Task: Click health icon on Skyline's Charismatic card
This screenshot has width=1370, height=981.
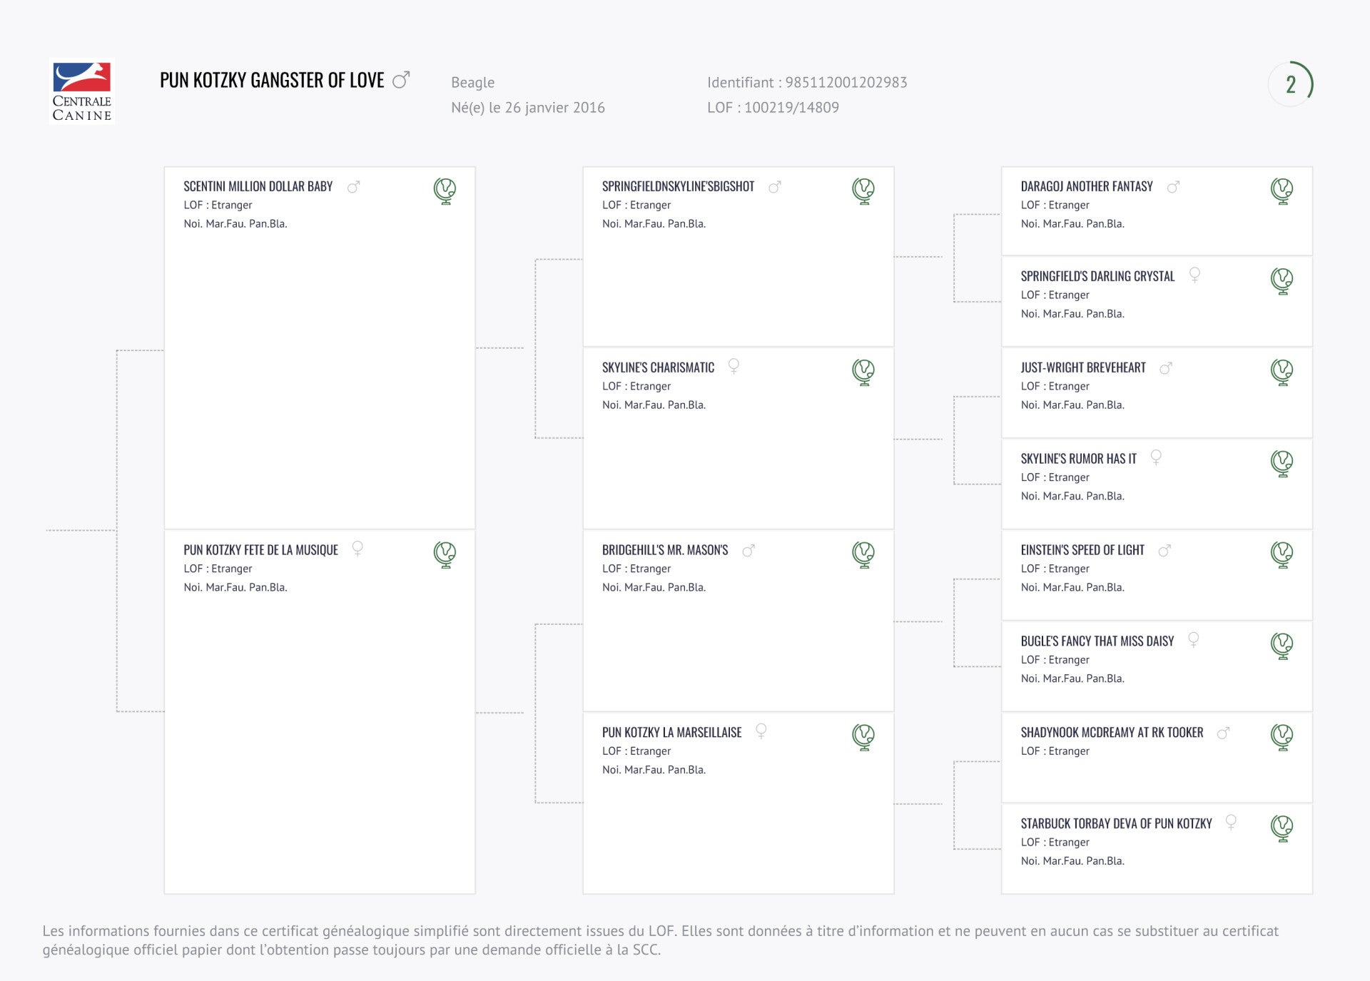Action: pyautogui.click(x=863, y=372)
